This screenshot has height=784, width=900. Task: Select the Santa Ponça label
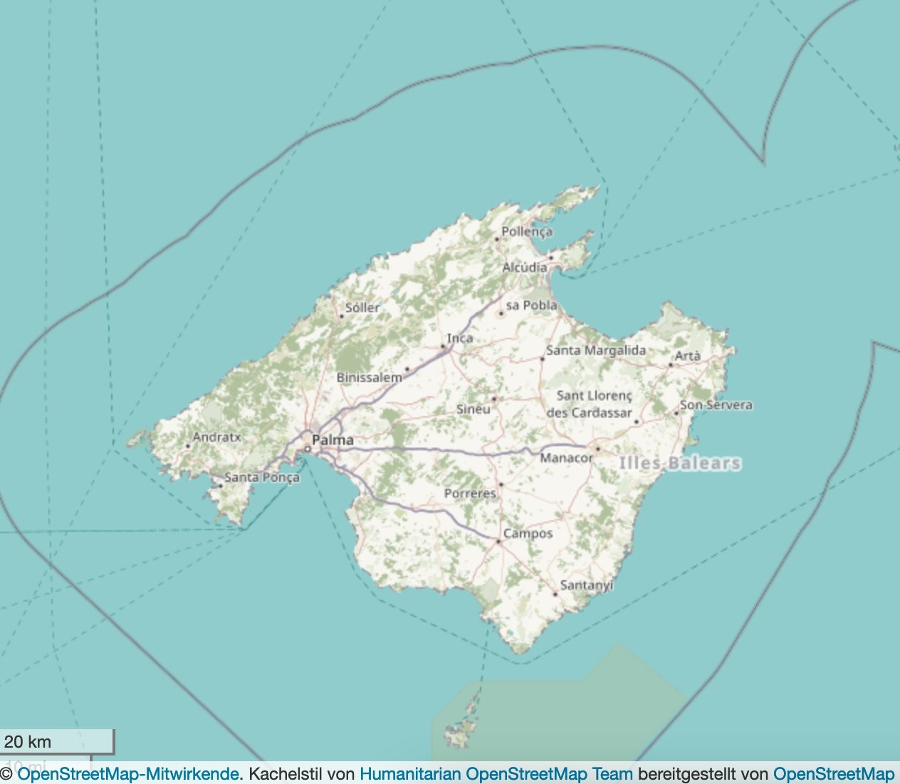[262, 477]
